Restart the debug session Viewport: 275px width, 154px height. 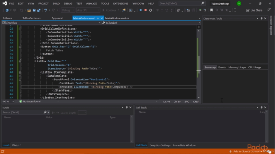[150, 10]
